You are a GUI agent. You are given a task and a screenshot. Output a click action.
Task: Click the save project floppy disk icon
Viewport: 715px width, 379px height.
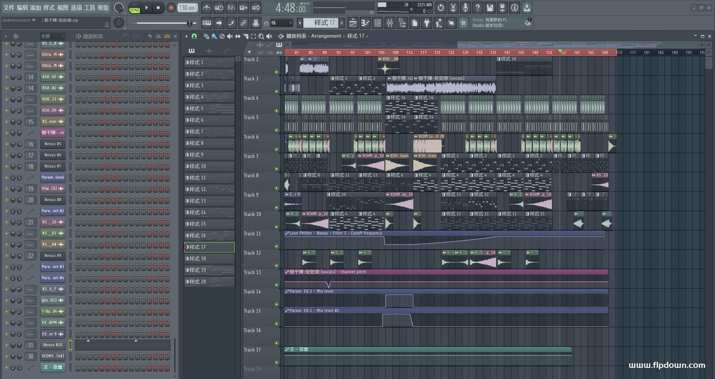pos(490,7)
